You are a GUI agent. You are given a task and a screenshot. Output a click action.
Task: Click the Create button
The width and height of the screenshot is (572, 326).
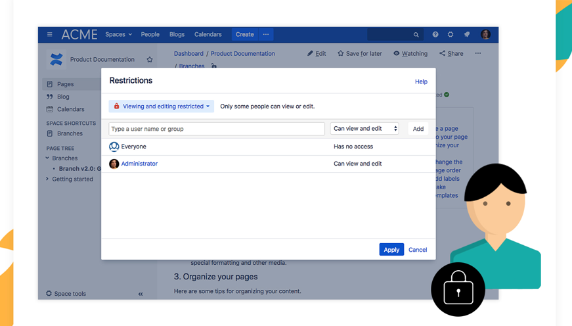tap(244, 34)
